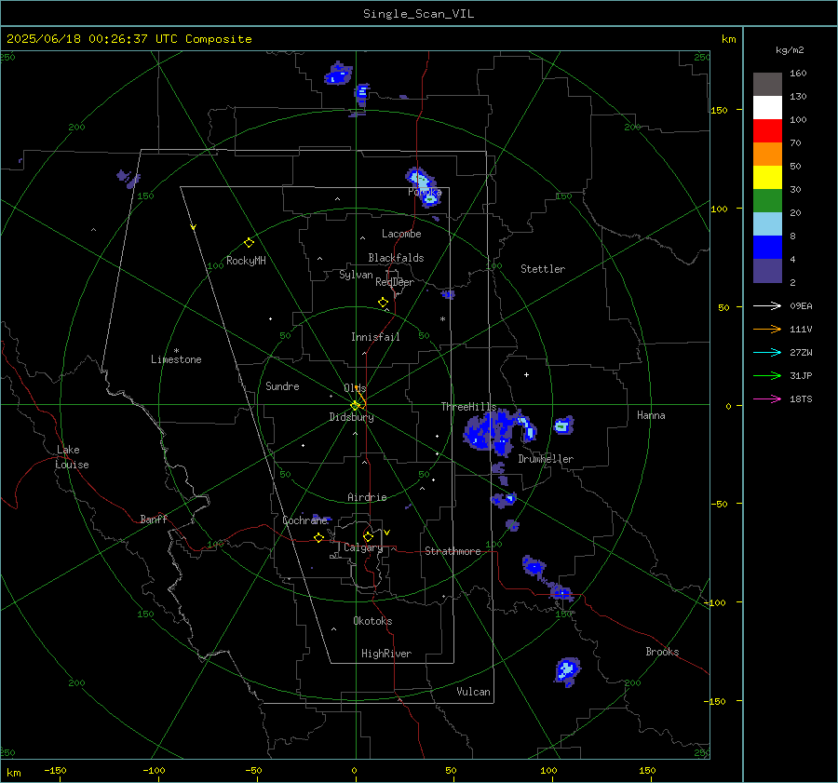This screenshot has width=838, height=783.
Task: Click the green 31JP arrow legend icon
Action: [767, 376]
